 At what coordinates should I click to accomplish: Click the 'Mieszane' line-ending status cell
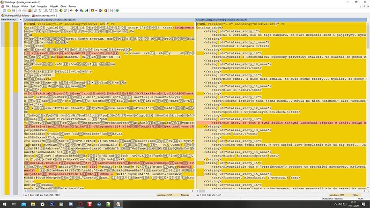(x=185, y=195)
